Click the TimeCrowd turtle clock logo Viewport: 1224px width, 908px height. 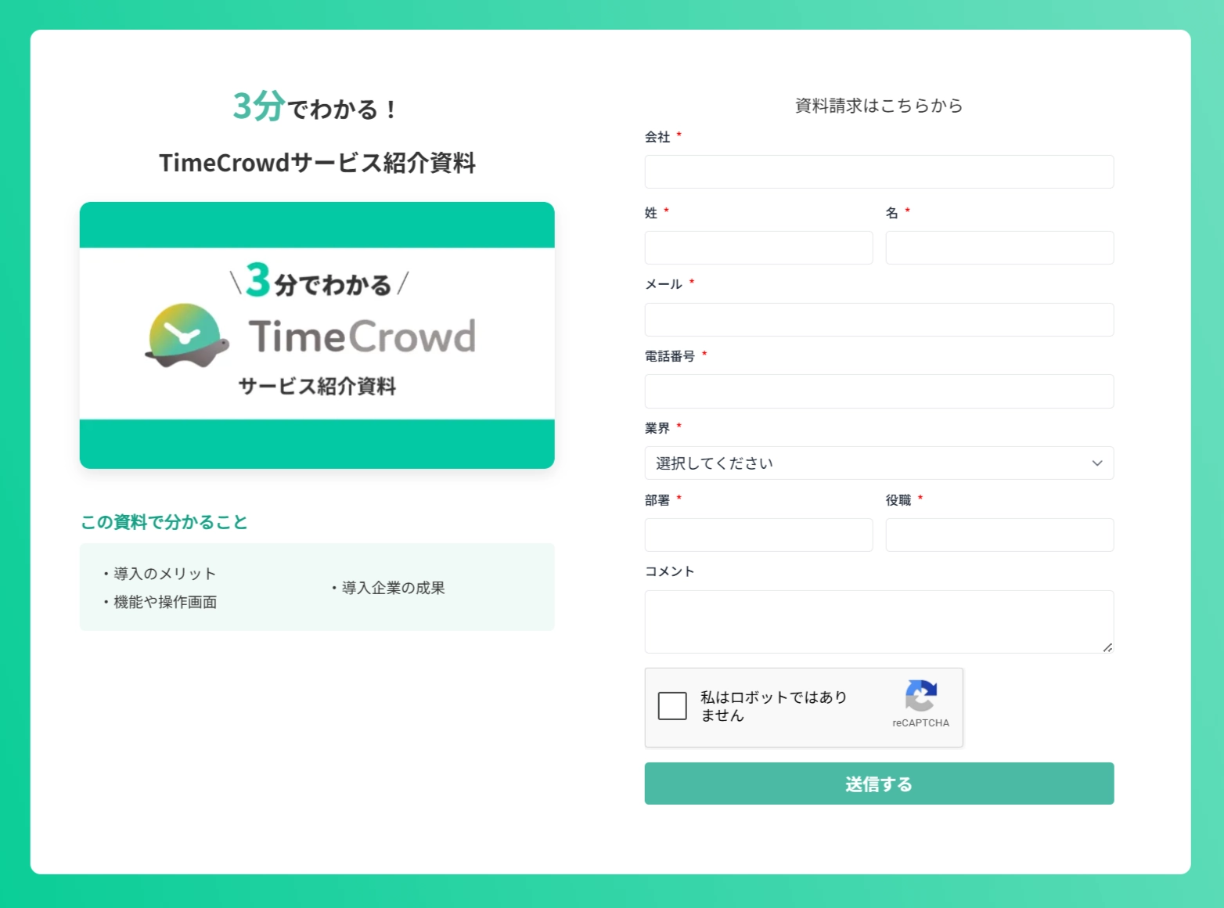pyautogui.click(x=187, y=335)
